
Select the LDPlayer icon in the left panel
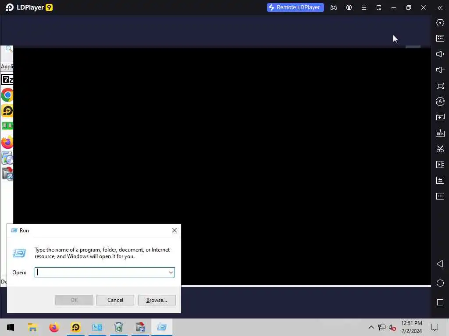(x=7, y=111)
